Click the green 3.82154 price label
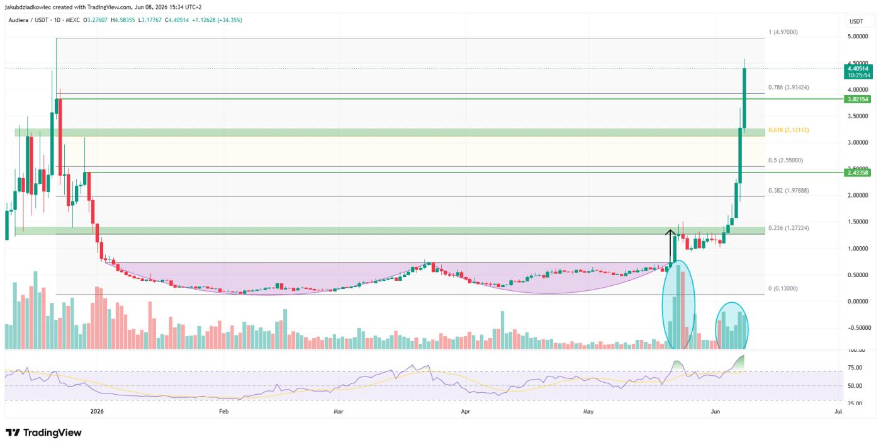881x447 pixels. pyautogui.click(x=857, y=99)
